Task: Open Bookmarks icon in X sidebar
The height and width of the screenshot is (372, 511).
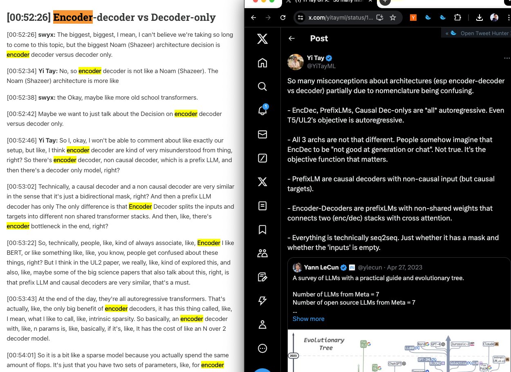Action: [x=262, y=230]
